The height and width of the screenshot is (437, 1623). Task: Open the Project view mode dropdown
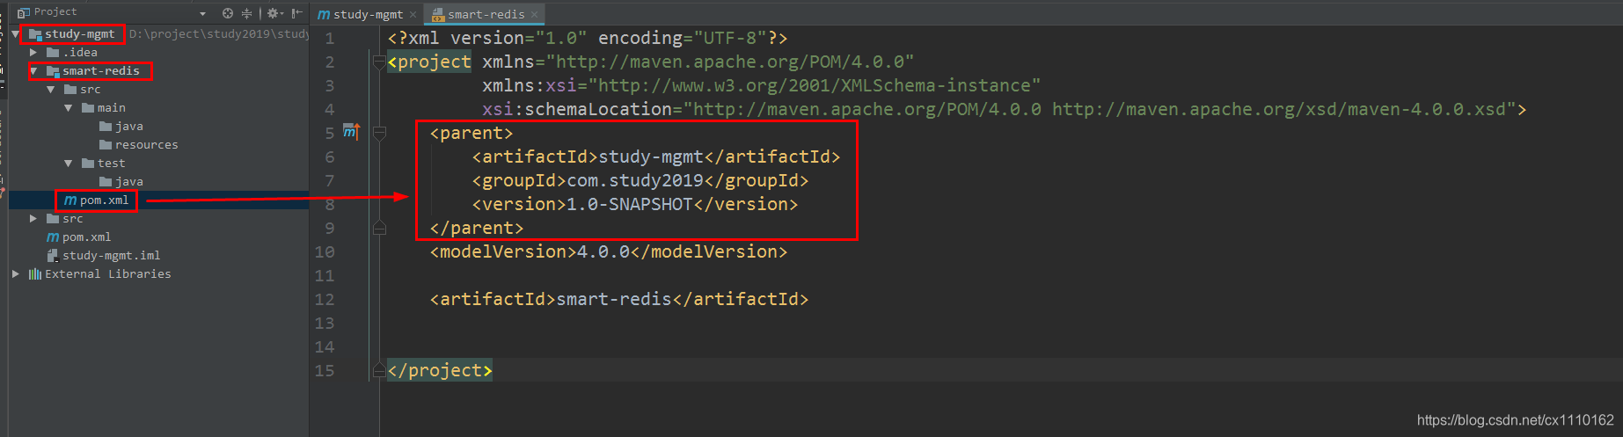(203, 14)
